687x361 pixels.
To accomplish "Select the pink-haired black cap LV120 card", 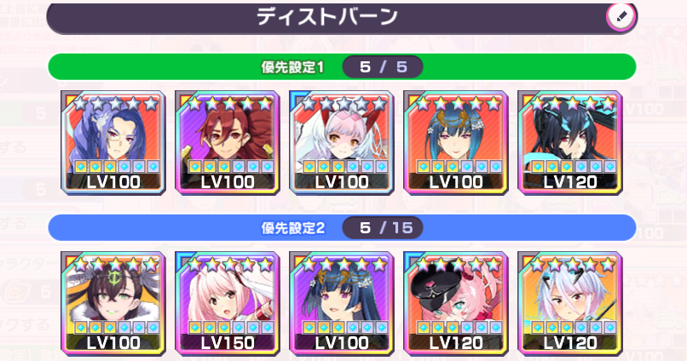I will tap(456, 304).
